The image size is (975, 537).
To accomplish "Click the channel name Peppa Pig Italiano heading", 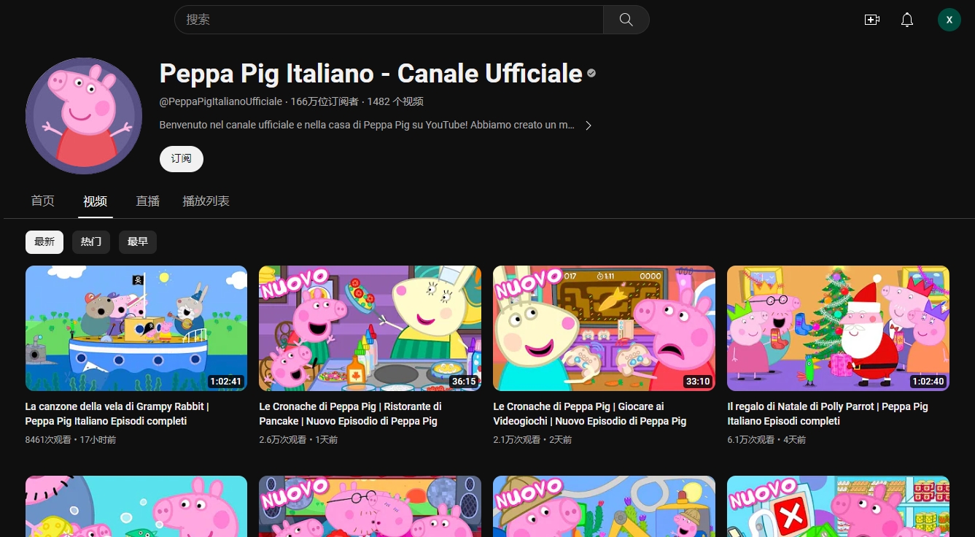I will pos(371,73).
